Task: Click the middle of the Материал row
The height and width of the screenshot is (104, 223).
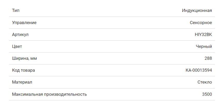Action: [x=112, y=82]
